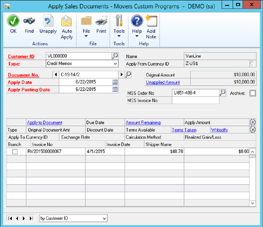Viewport: 263px width, 227px height.
Task: Click the Print printer icon
Action: [x=101, y=21]
